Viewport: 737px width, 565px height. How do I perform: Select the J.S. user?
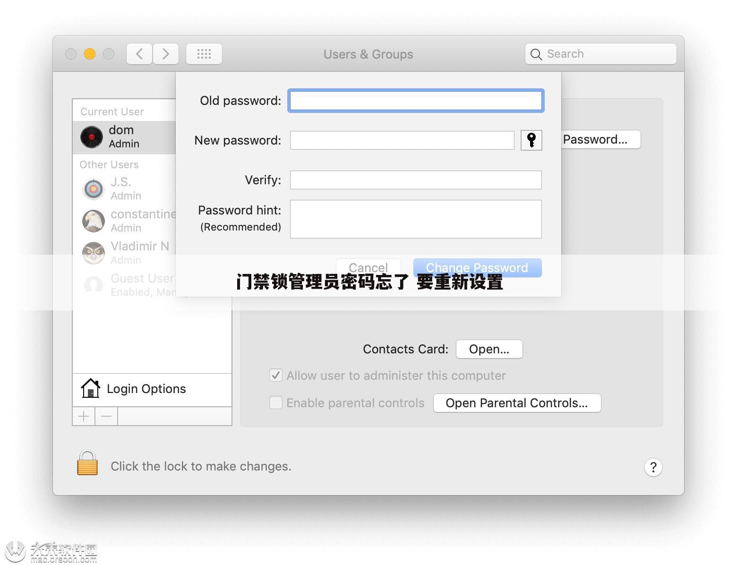click(x=124, y=188)
